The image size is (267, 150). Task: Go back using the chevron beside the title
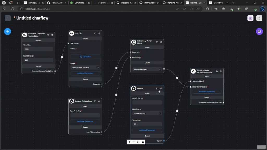(8, 18)
